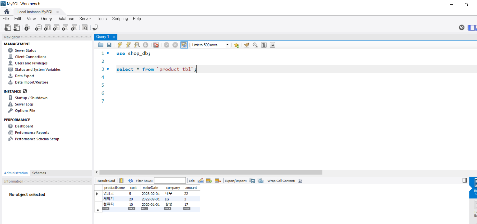Select the cell containing LG
Viewport: 477px width, 224px height.
[173, 199]
